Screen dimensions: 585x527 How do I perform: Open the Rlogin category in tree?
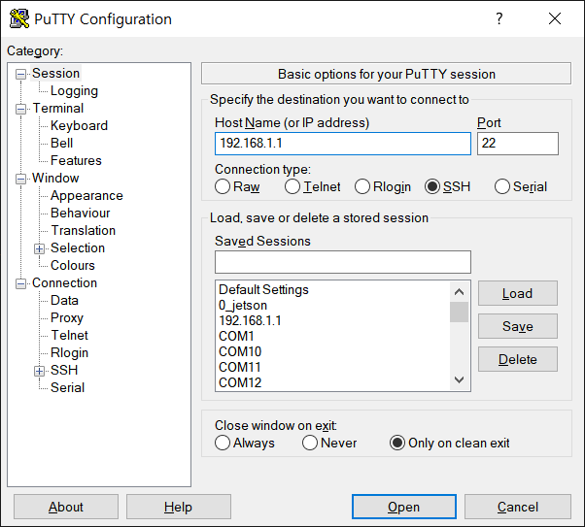(69, 353)
